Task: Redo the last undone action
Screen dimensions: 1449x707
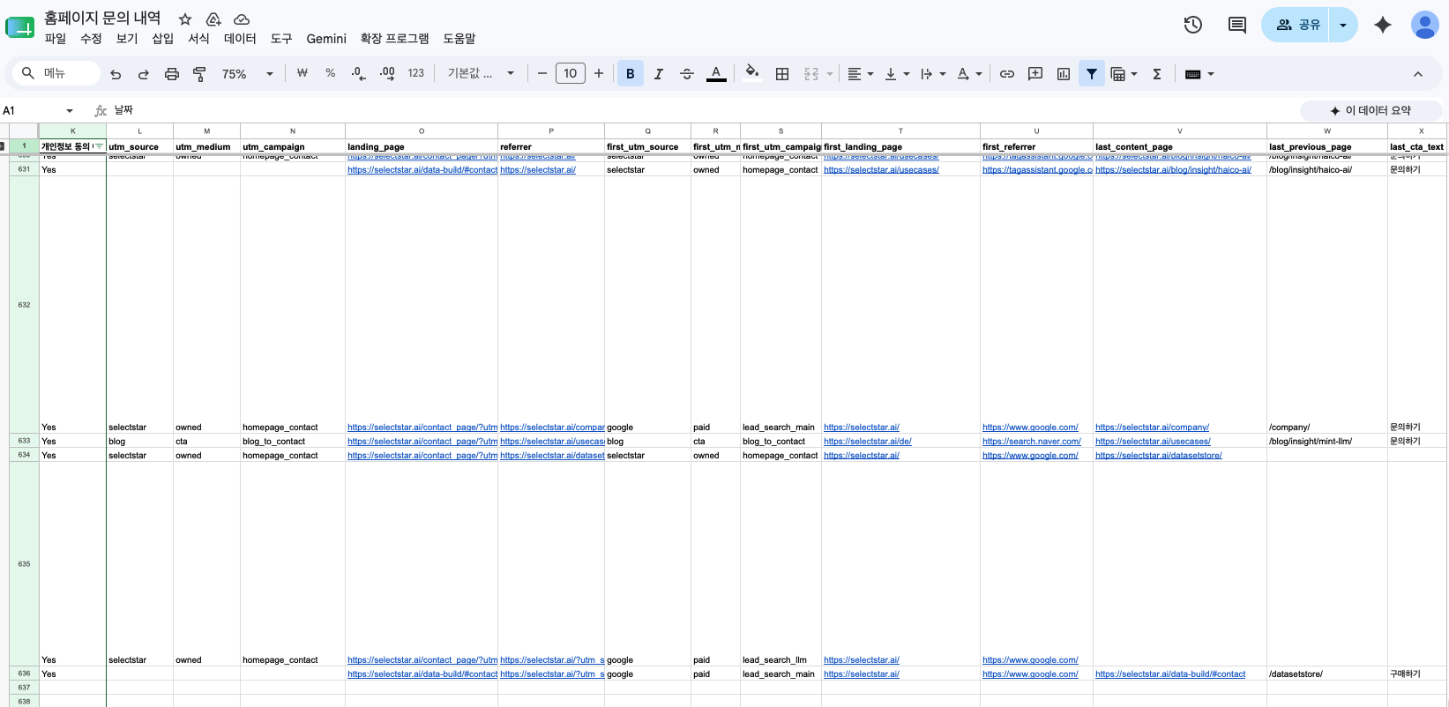Action: coord(144,74)
